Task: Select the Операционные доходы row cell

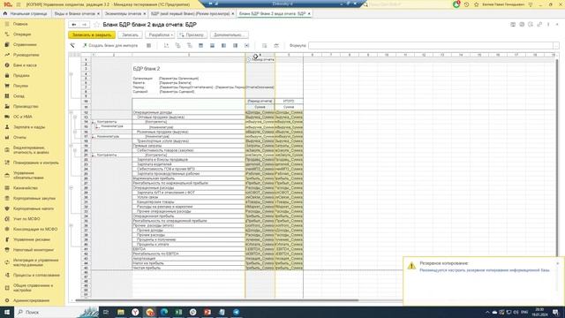Action: tap(188, 112)
